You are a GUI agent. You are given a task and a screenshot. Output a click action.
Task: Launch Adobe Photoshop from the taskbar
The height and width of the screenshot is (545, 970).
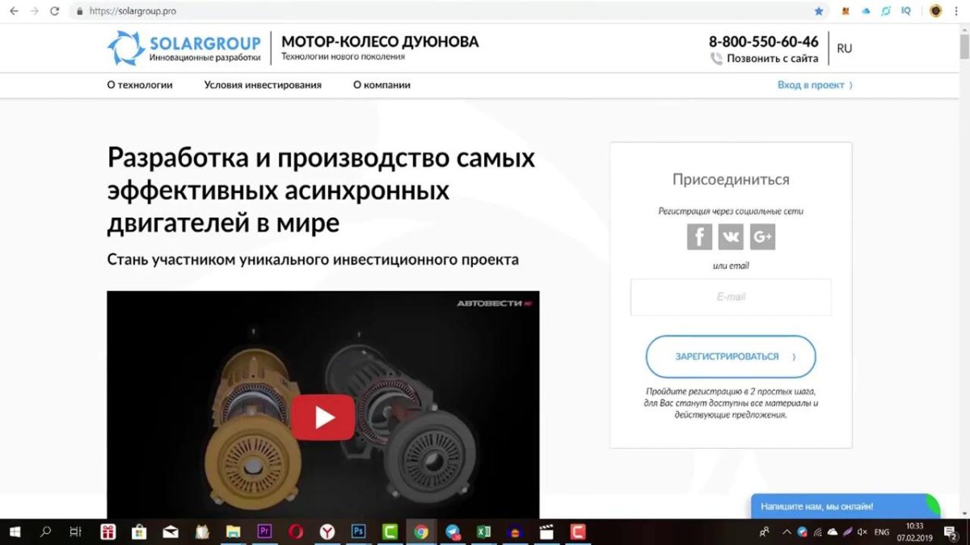point(358,532)
